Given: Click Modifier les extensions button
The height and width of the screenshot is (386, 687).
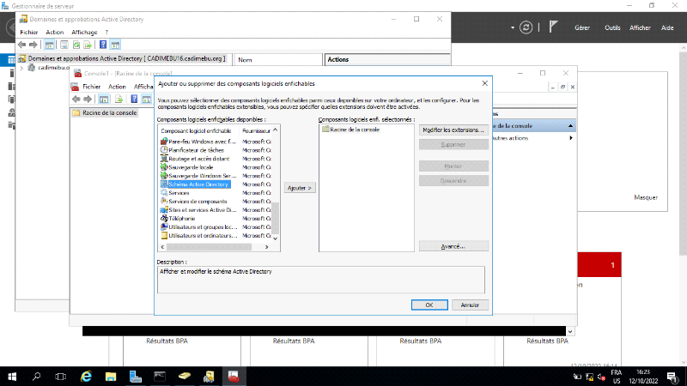Looking at the screenshot, I should [453, 130].
